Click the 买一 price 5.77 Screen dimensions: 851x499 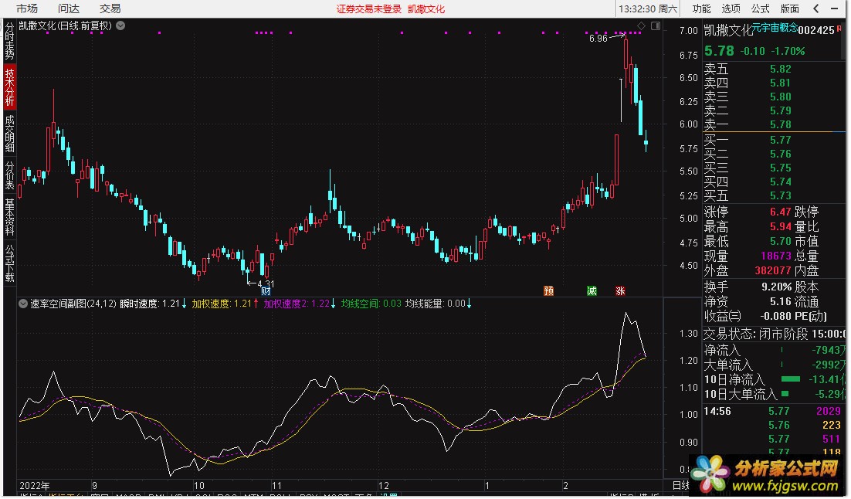point(781,140)
